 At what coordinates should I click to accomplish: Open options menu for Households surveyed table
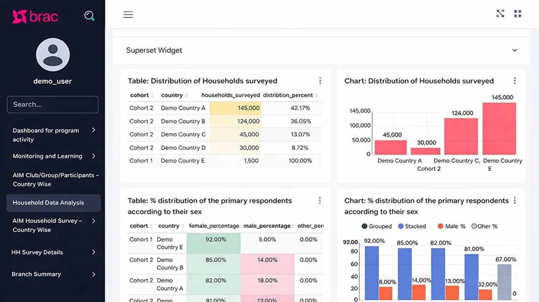pos(320,81)
